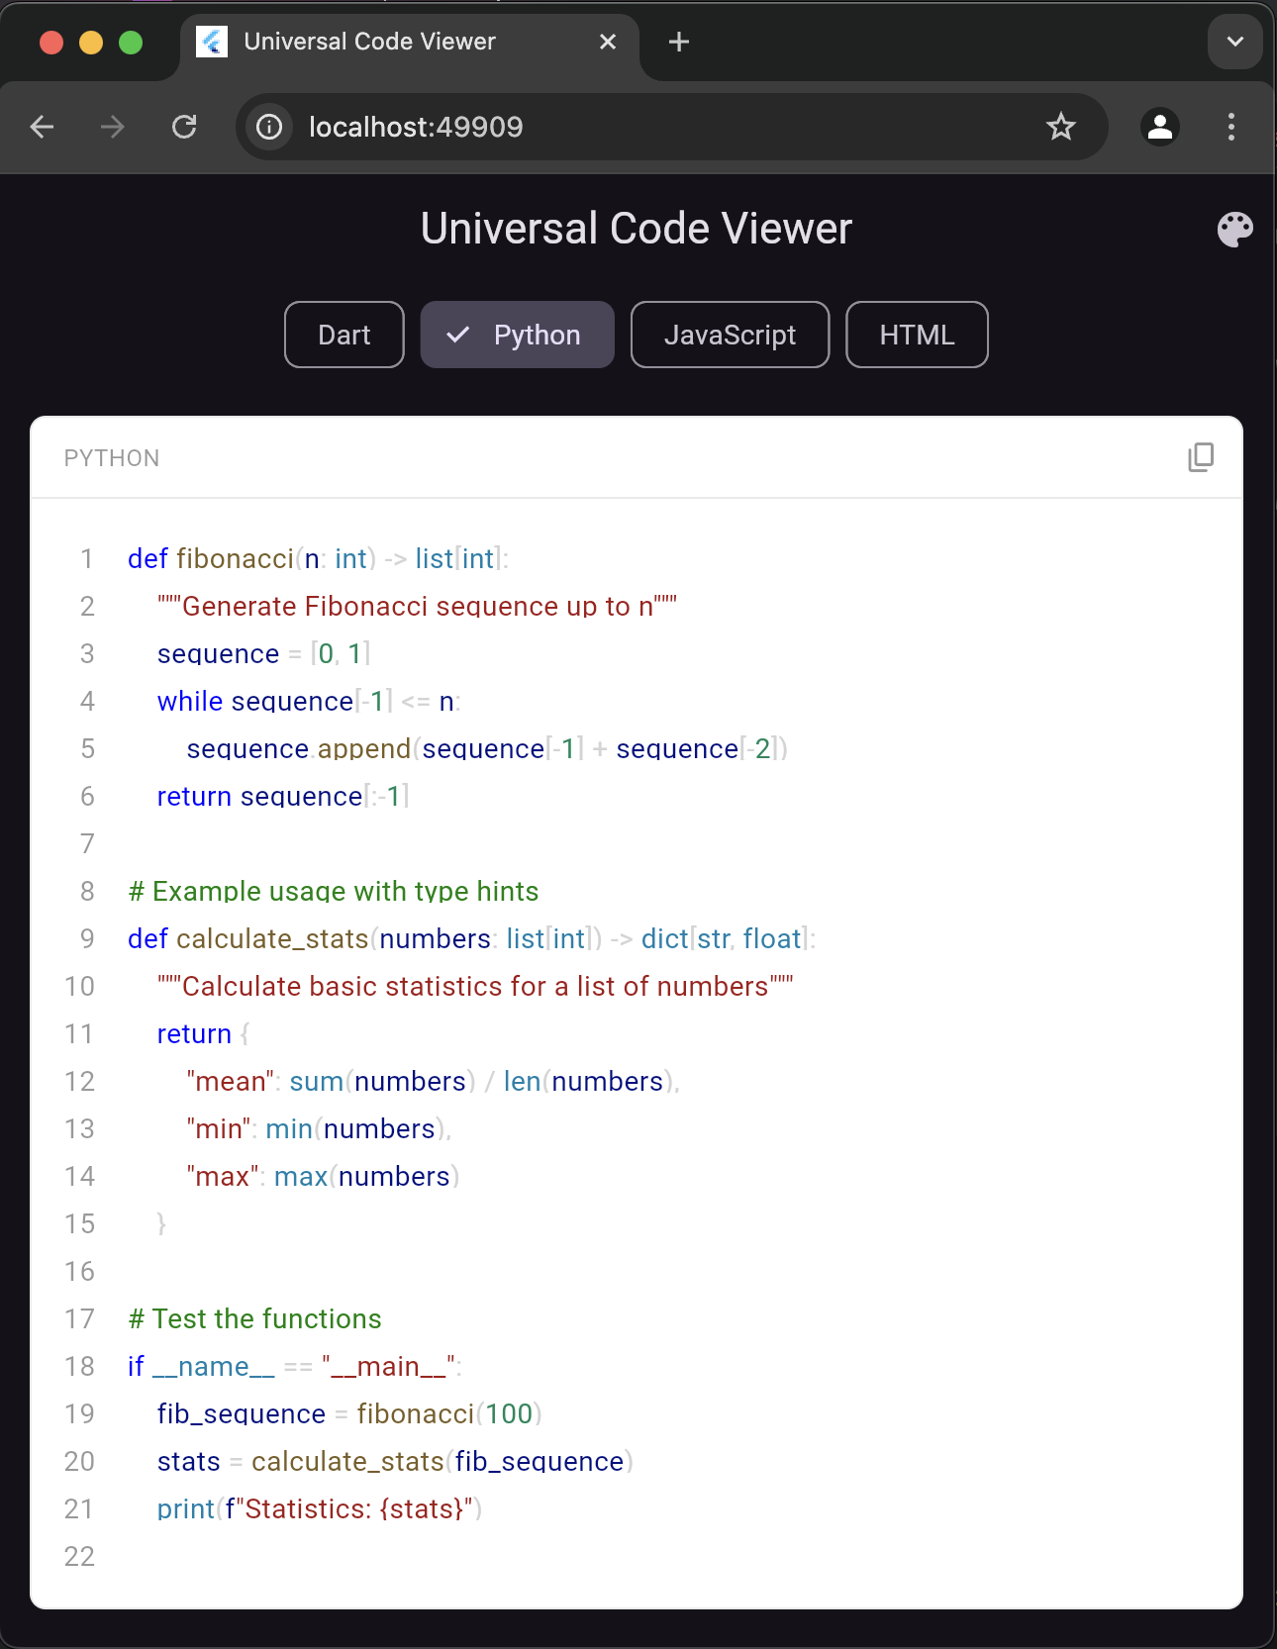Open the browser profile avatar

pyautogui.click(x=1160, y=127)
